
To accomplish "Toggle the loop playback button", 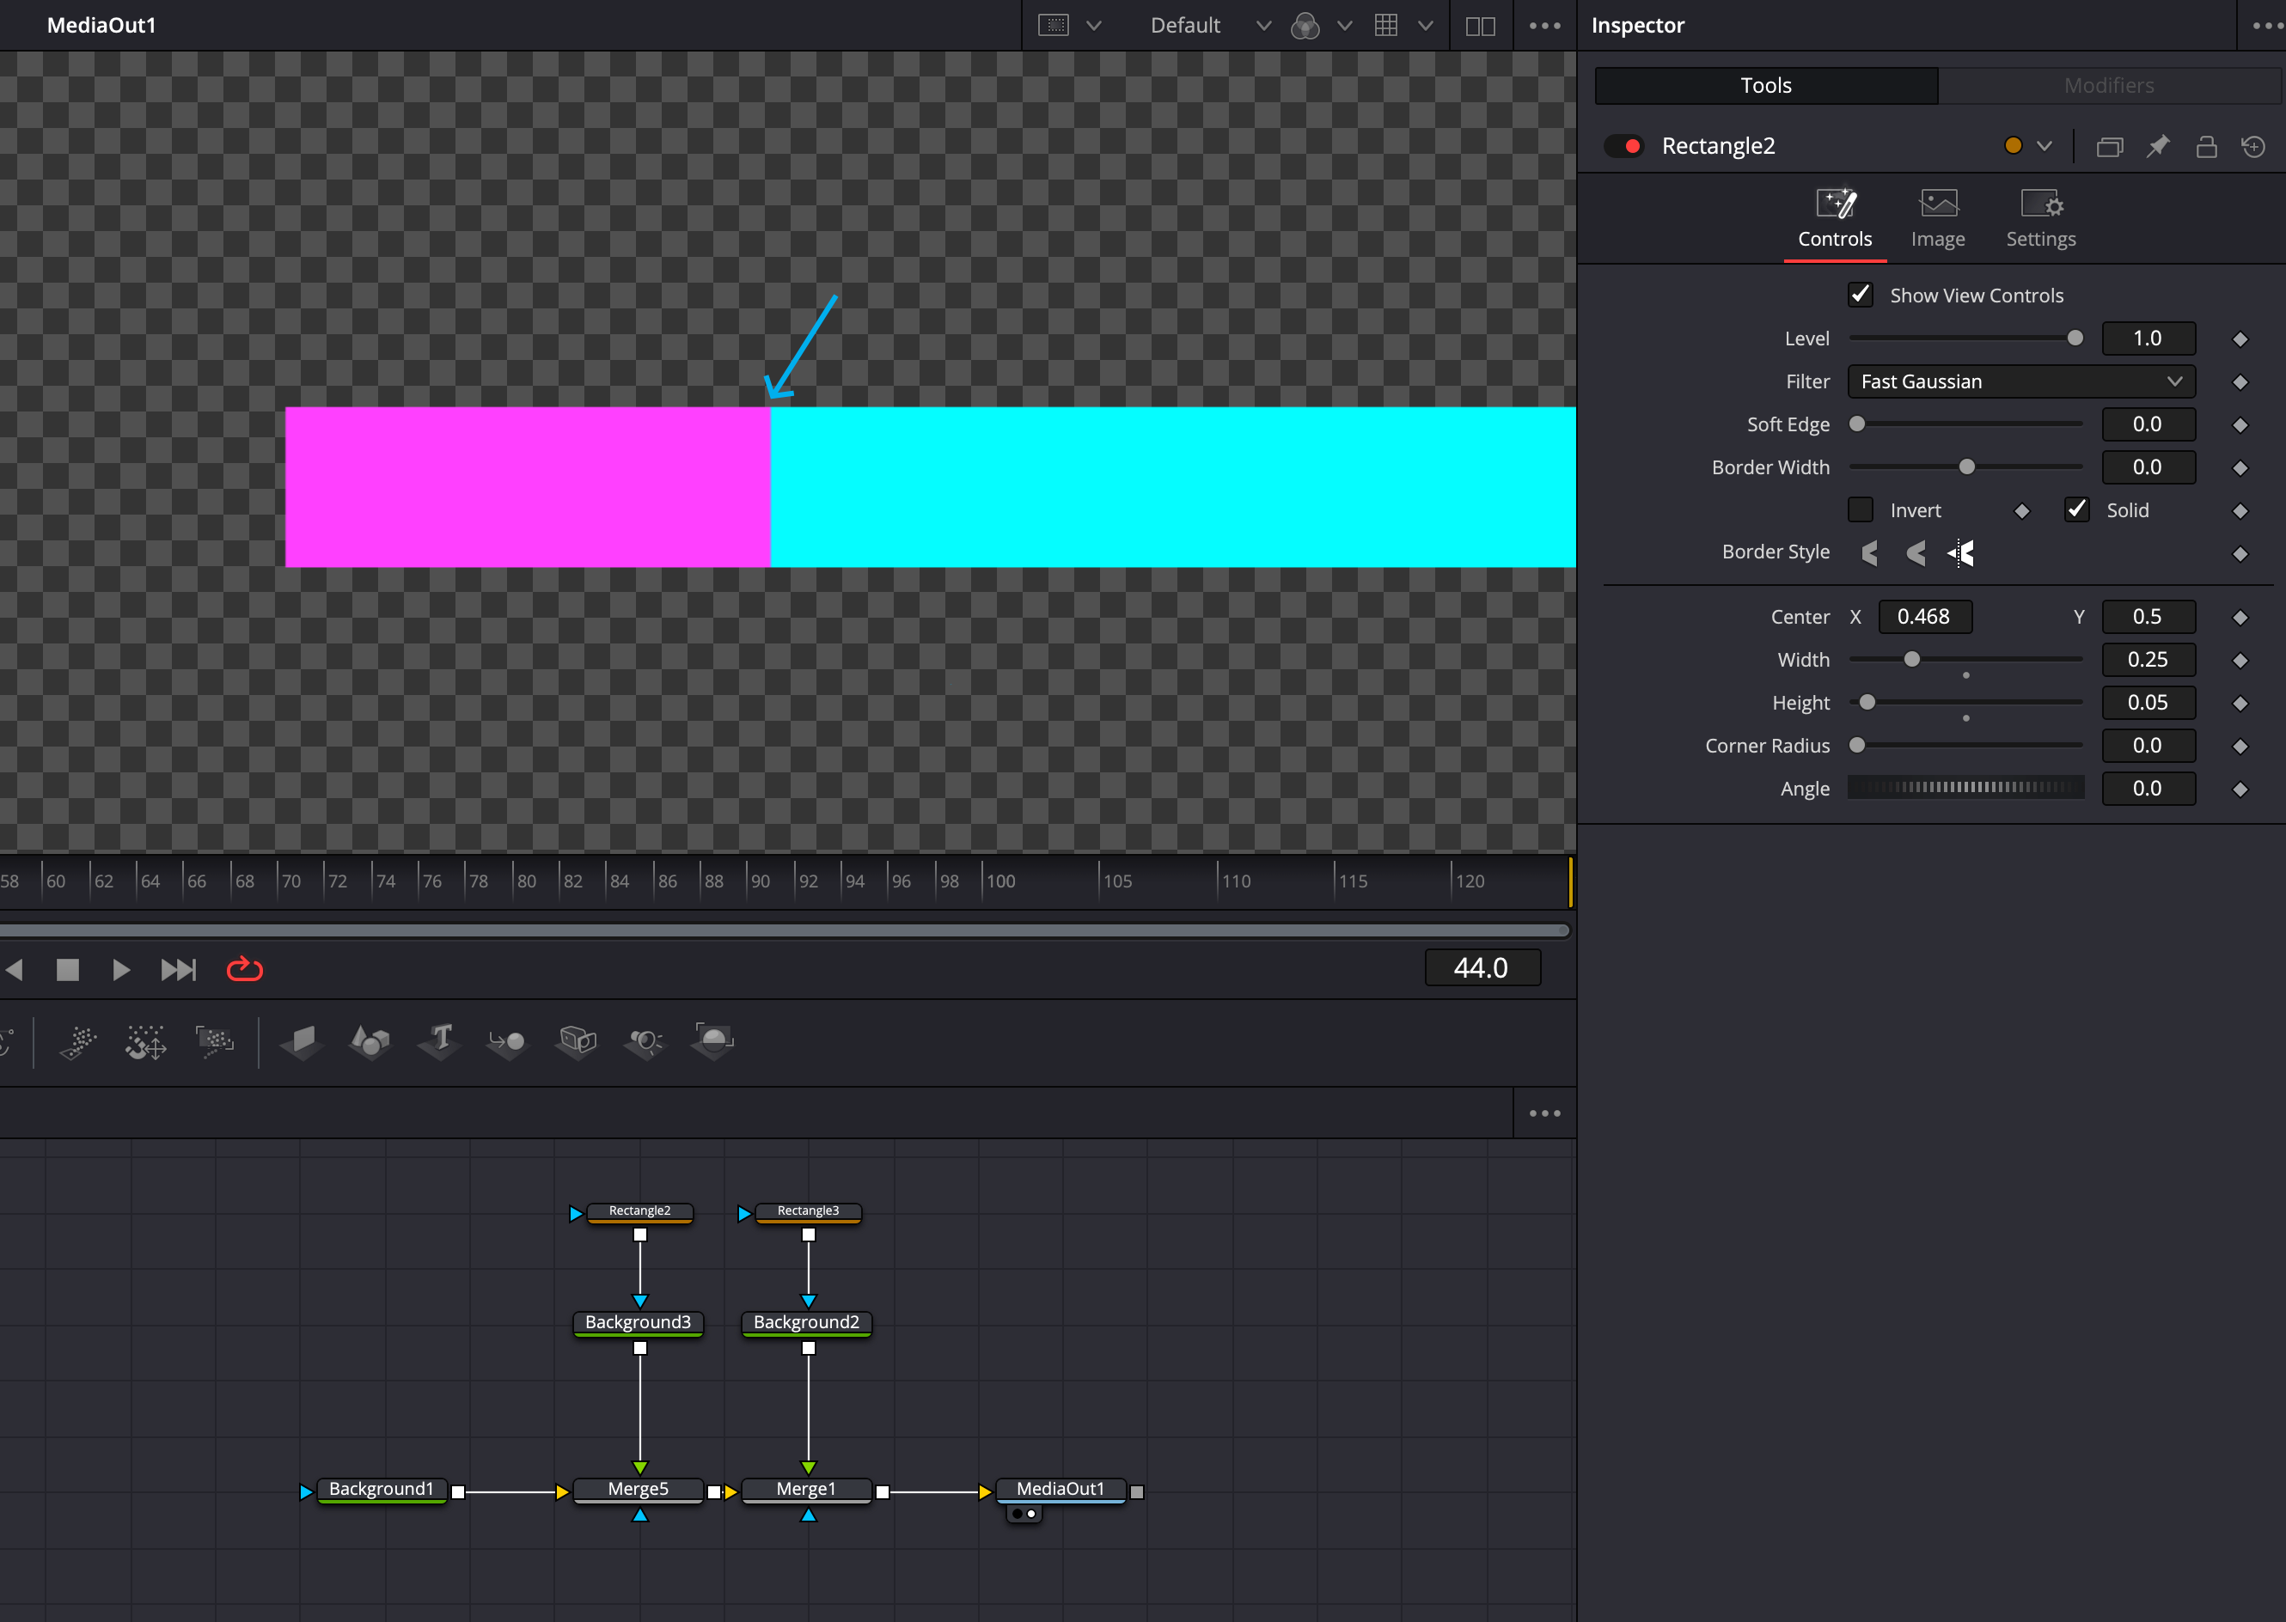I will click(x=245, y=969).
